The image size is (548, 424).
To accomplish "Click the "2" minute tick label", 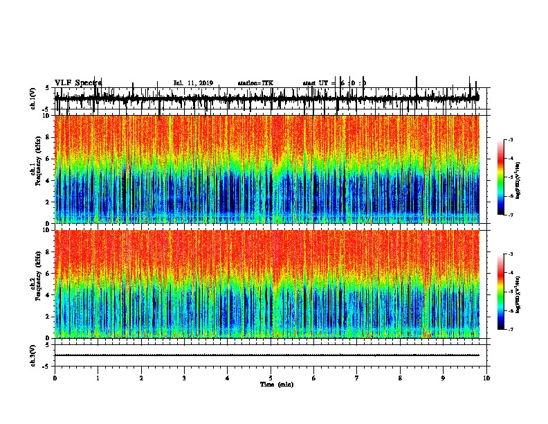I will [x=141, y=378].
